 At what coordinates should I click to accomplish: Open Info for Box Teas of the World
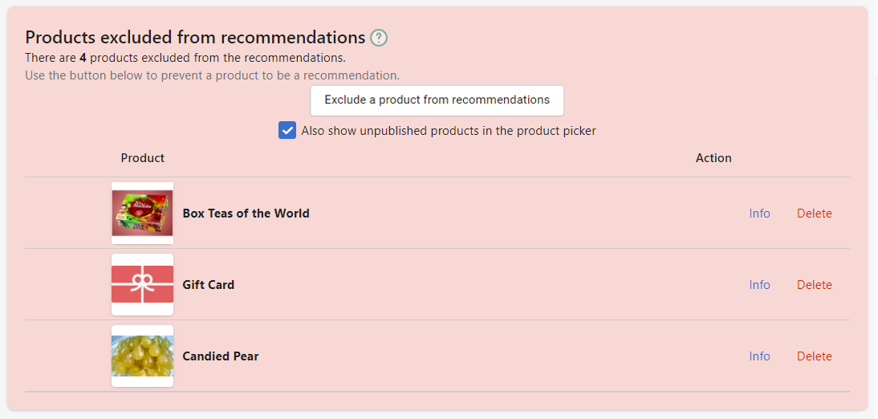(759, 214)
